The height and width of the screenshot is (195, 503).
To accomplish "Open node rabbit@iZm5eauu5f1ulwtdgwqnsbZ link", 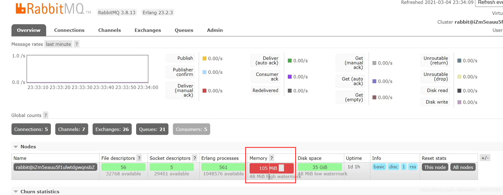I will (55, 167).
